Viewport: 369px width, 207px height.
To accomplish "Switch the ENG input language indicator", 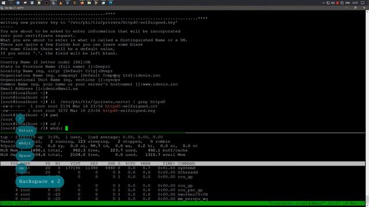I will pyautogui.click(x=347, y=3).
